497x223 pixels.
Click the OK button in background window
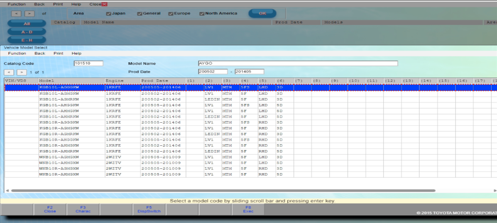pyautogui.click(x=262, y=13)
